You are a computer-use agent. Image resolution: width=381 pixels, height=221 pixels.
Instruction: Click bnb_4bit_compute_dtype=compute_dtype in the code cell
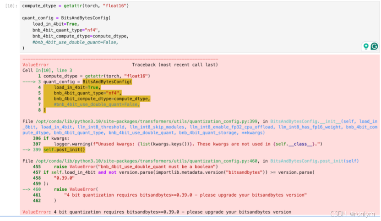pyautogui.click(x=81, y=36)
